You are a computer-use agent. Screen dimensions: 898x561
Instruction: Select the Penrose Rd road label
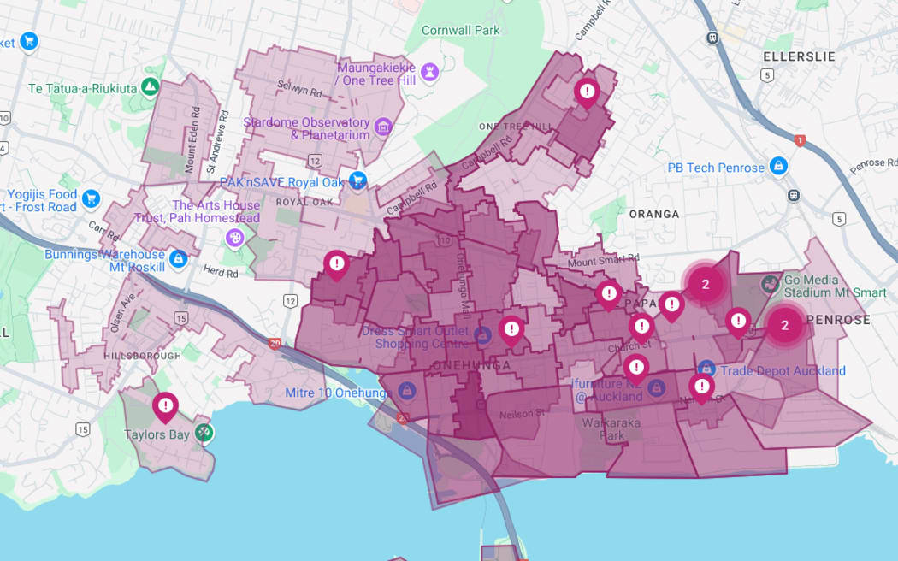tap(874, 166)
